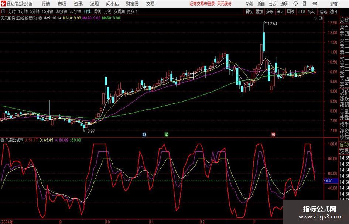This screenshot has width=349, height=224.
Task: Open the 问小达 menu
Action: point(113,4)
